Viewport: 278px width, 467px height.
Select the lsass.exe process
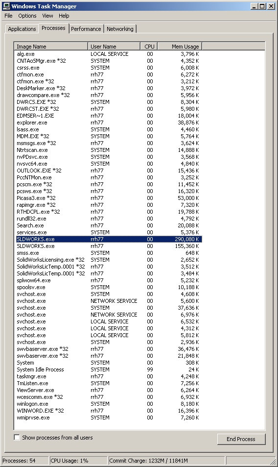point(109,129)
